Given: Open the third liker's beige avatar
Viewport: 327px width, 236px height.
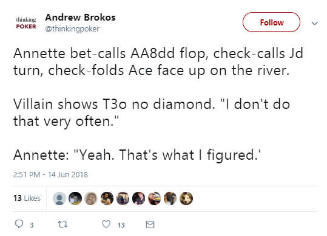Looking at the screenshot, I should click(91, 198).
